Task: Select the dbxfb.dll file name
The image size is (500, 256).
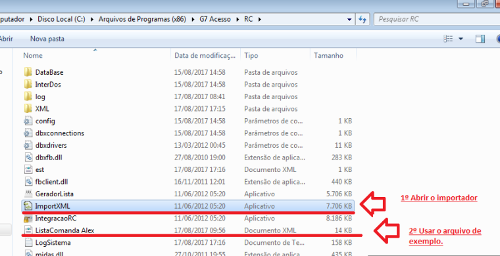Action: pyautogui.click(x=49, y=158)
